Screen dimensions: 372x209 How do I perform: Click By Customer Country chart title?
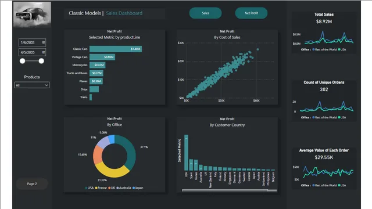tap(227, 125)
